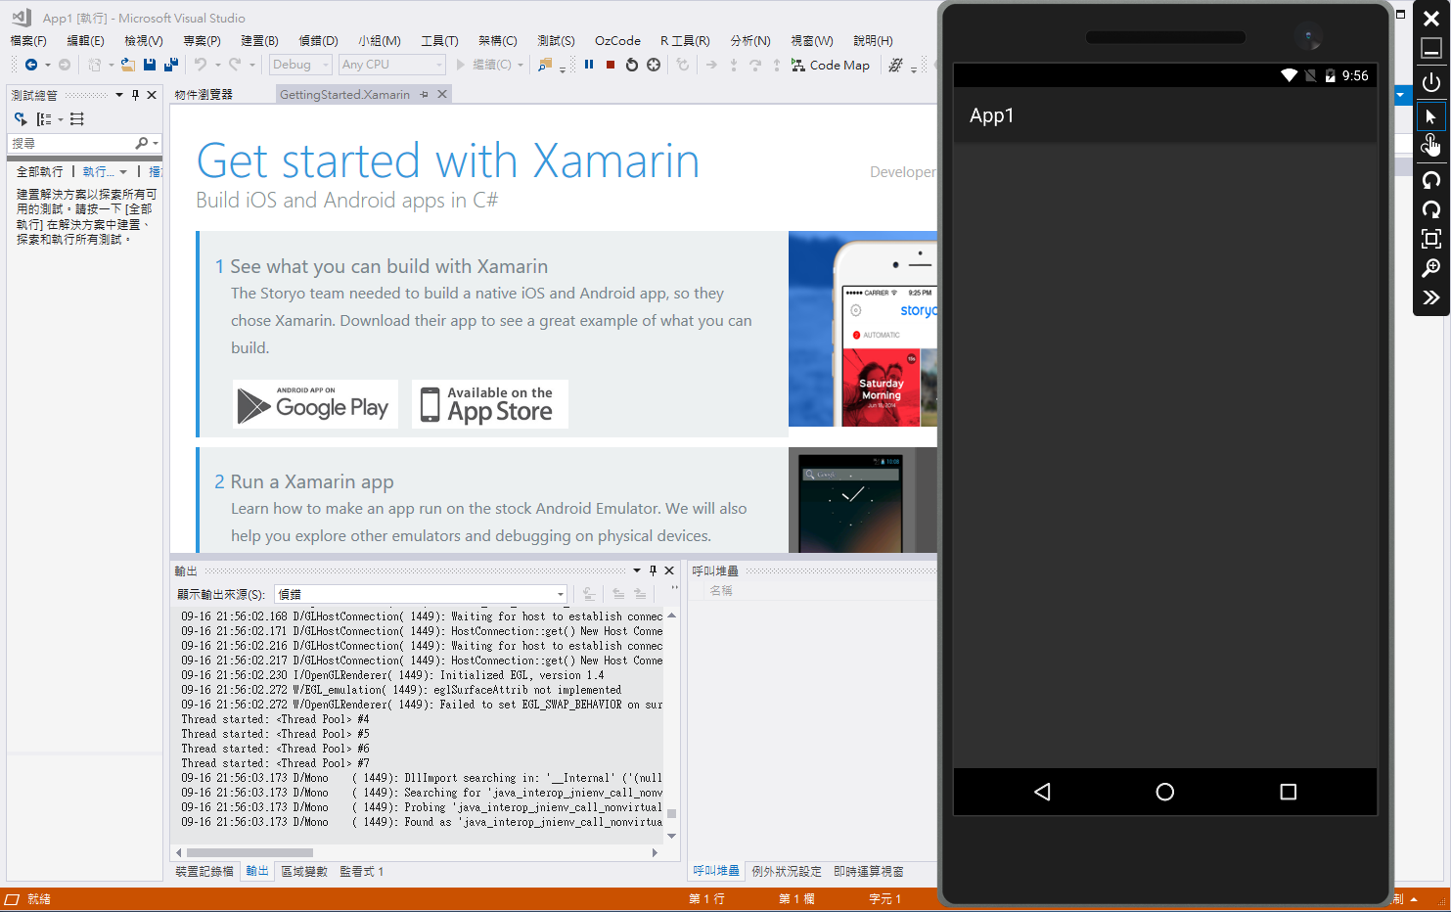Open the Debug configuration dropdown

tap(301, 65)
